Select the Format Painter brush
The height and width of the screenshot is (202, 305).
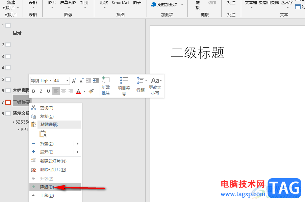(91, 91)
